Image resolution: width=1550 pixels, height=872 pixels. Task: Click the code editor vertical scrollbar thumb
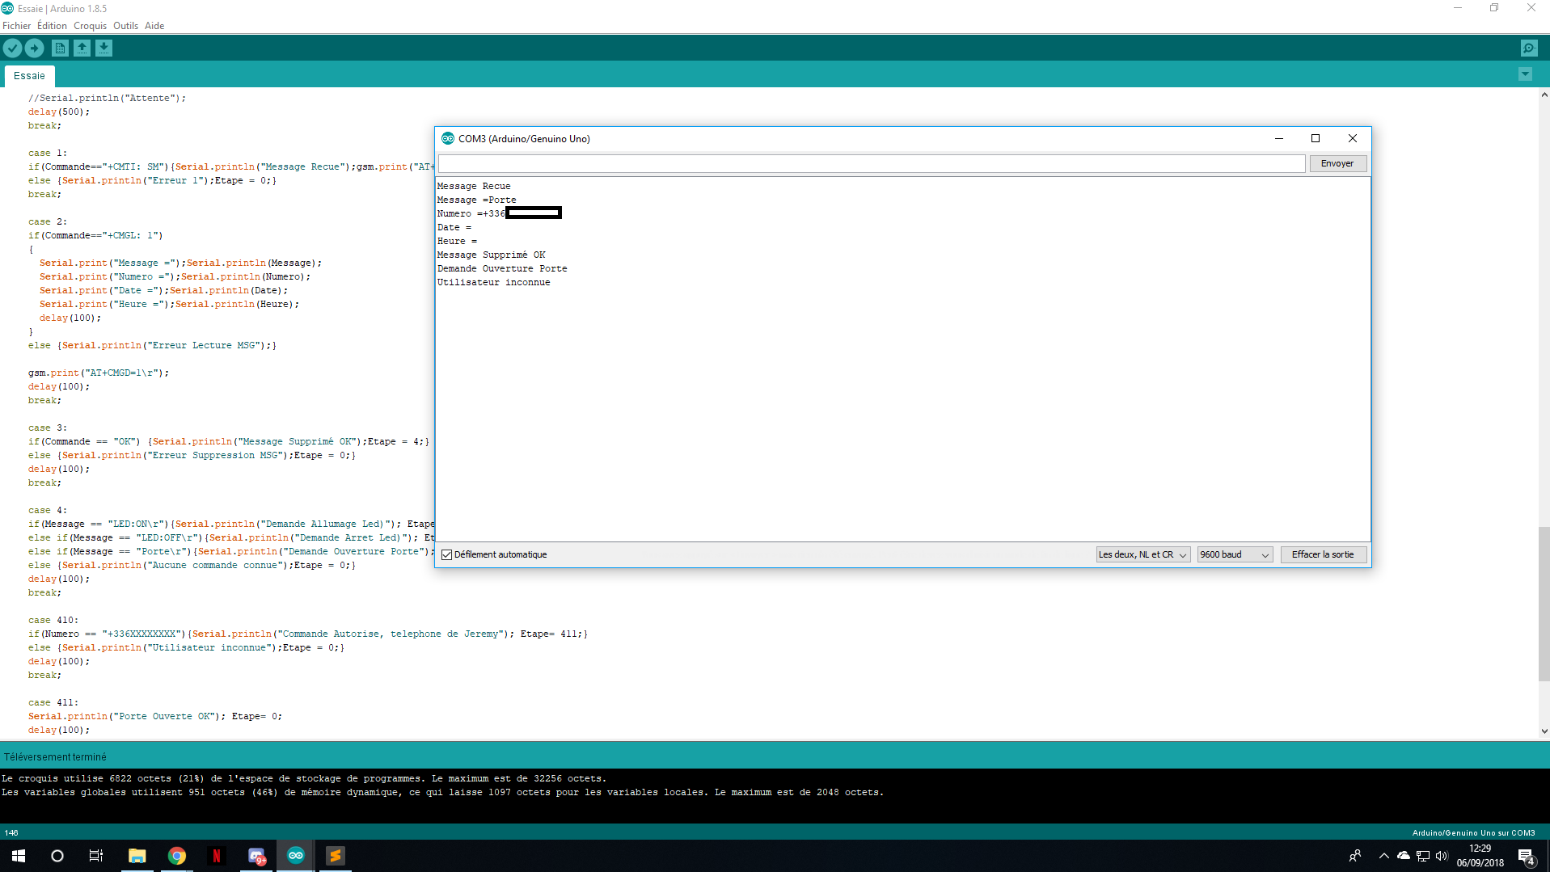(x=1544, y=604)
